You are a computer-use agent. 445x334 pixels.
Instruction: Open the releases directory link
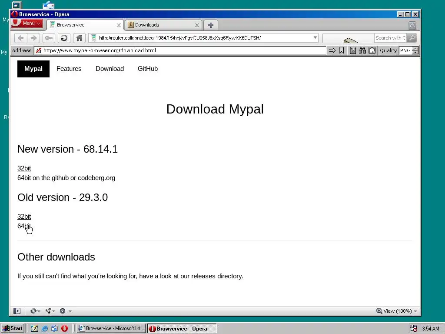click(217, 276)
